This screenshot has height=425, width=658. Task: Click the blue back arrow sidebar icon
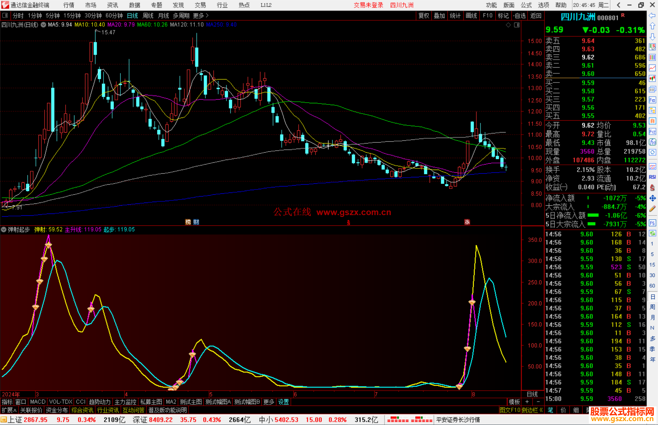[x=652, y=16]
